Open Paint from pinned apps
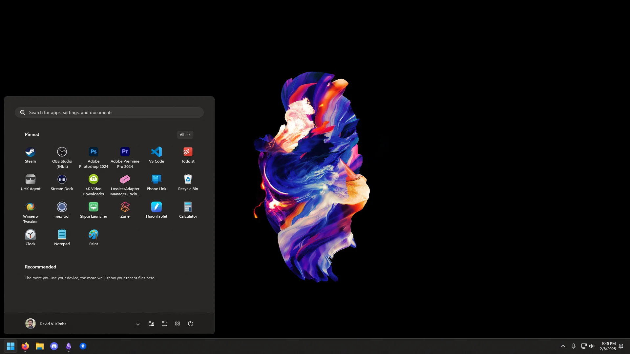The image size is (630, 354). 93,237
